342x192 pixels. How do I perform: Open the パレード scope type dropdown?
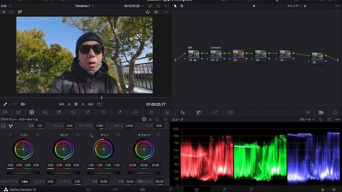click(307, 119)
